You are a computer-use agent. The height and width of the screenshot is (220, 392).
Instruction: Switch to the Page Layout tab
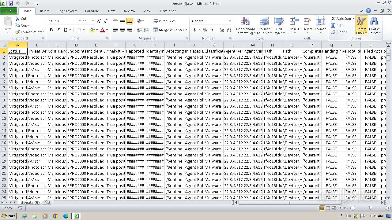(x=67, y=11)
